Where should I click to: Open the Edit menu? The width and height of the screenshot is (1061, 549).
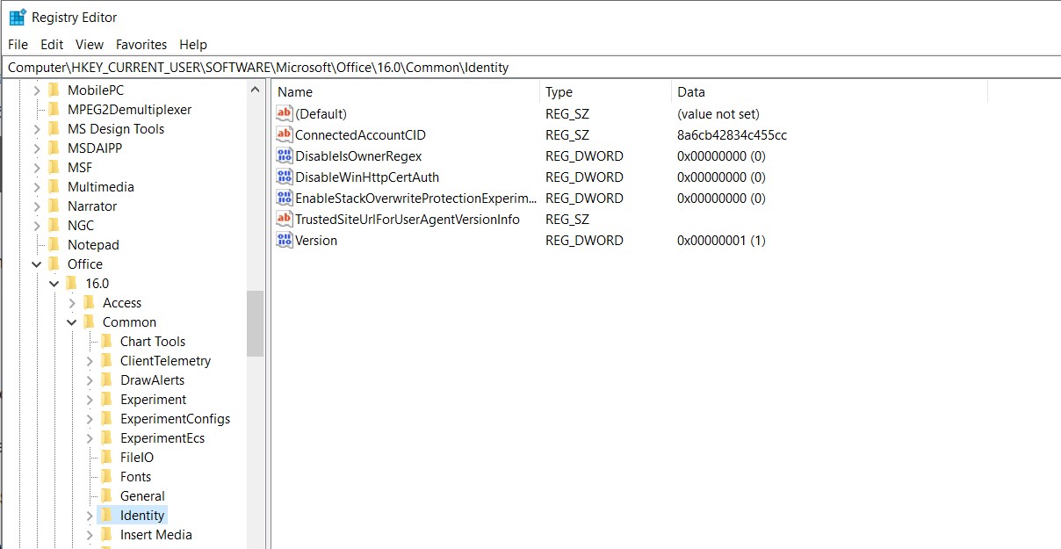click(x=52, y=44)
